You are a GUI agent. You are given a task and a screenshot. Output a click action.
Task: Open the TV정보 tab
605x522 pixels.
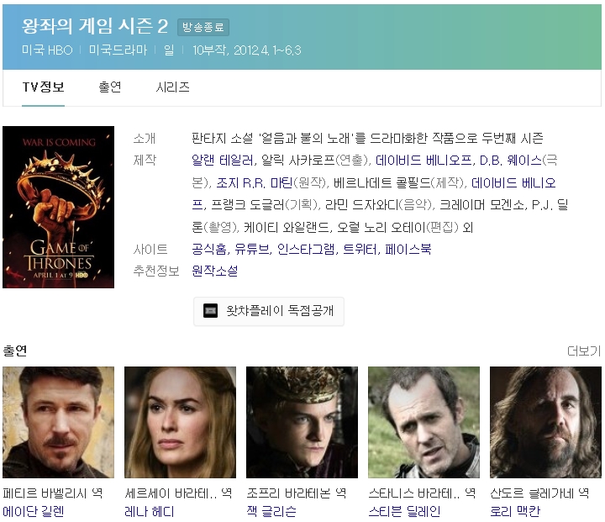coord(43,87)
